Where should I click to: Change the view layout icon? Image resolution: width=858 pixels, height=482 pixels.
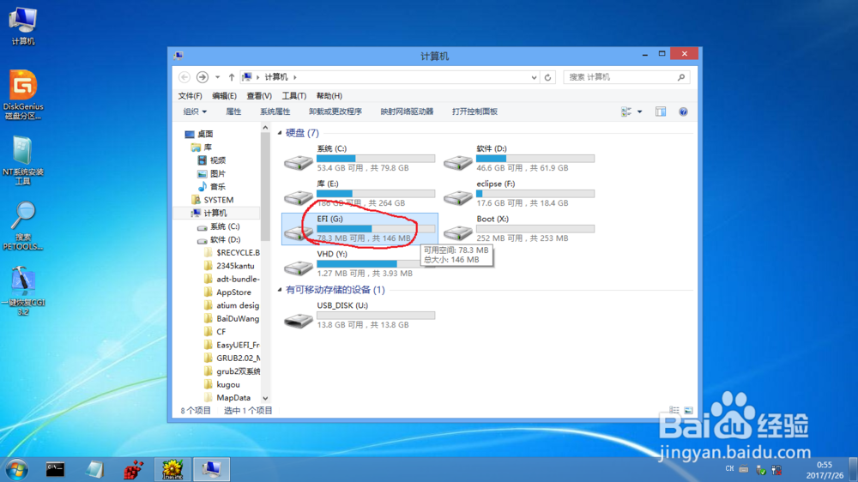[x=626, y=111]
